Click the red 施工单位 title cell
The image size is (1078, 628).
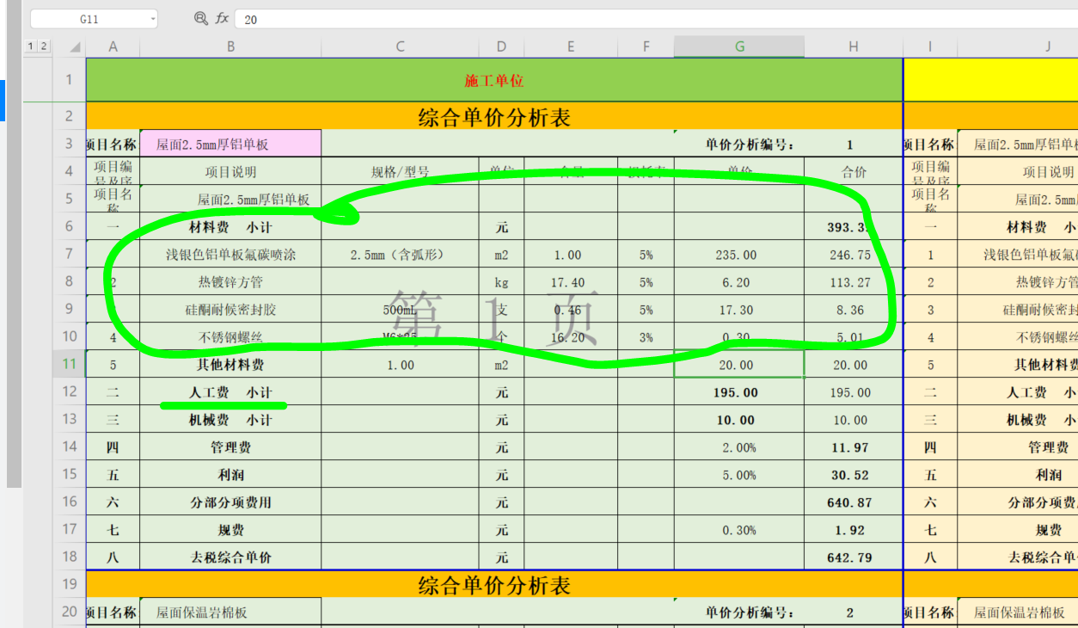pyautogui.click(x=494, y=80)
